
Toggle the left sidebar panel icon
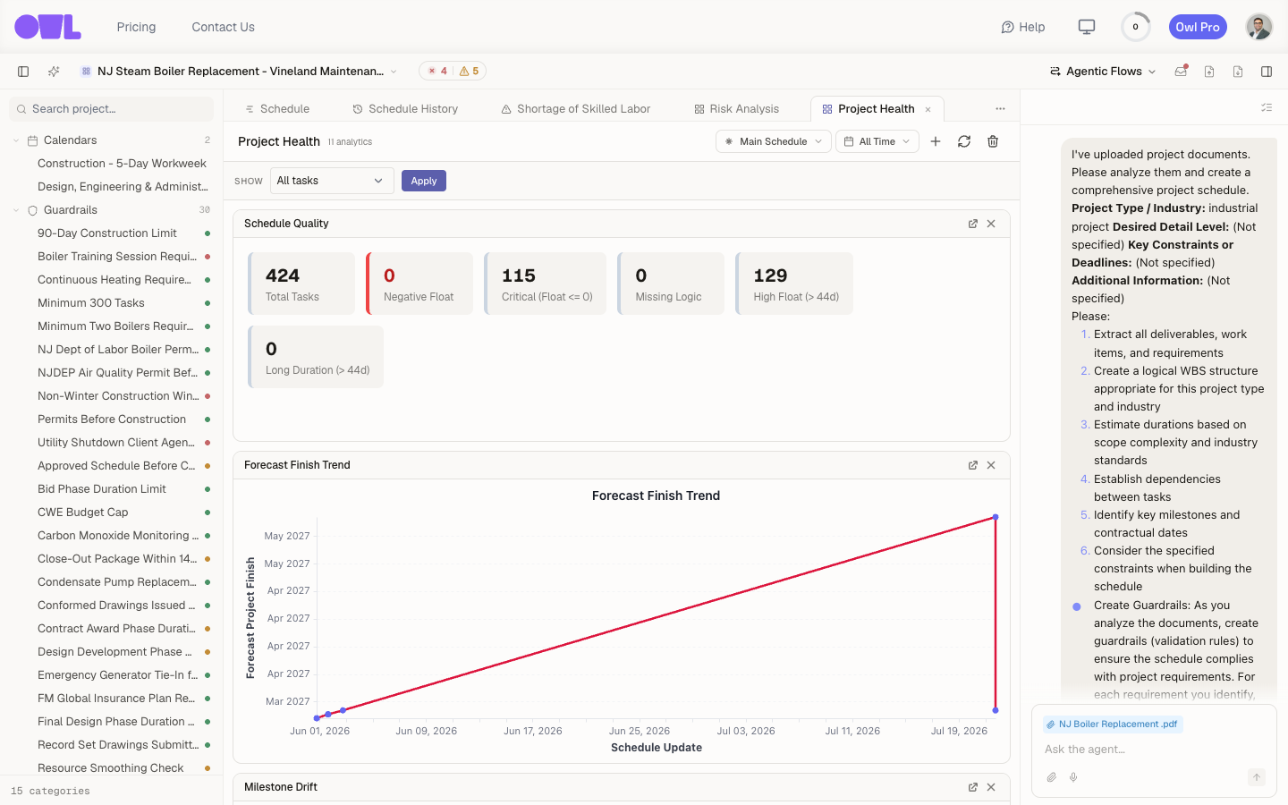tap(23, 72)
